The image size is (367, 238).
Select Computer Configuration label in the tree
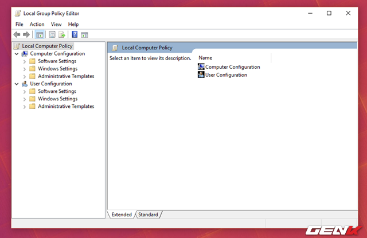tap(57, 53)
